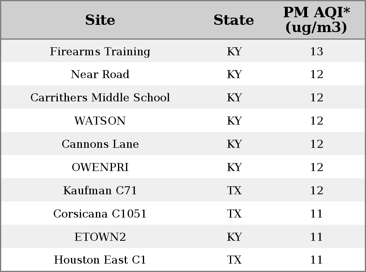The image size is (366, 272).
Task: Select the ETOWN2 site cell
Action: tap(100, 237)
